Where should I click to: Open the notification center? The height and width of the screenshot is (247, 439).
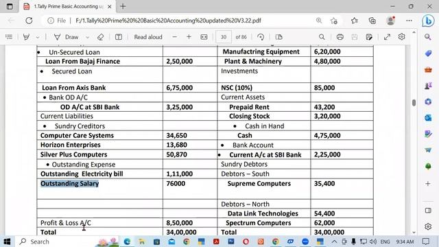click(426, 242)
